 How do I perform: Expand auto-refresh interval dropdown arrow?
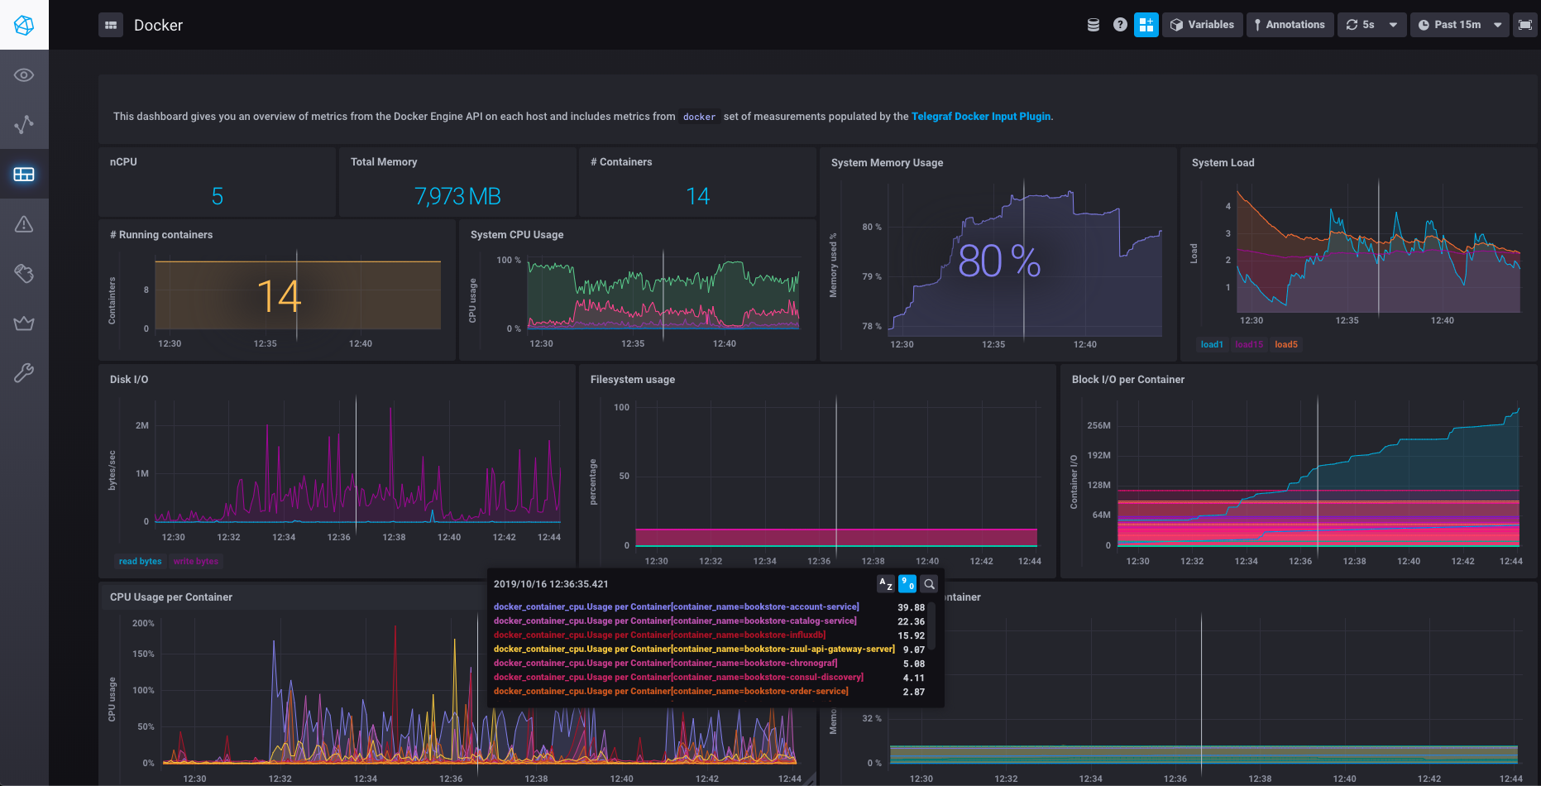(x=1393, y=25)
